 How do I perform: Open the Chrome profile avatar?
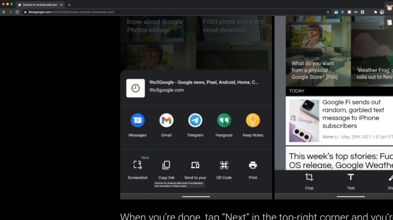pos(382,12)
